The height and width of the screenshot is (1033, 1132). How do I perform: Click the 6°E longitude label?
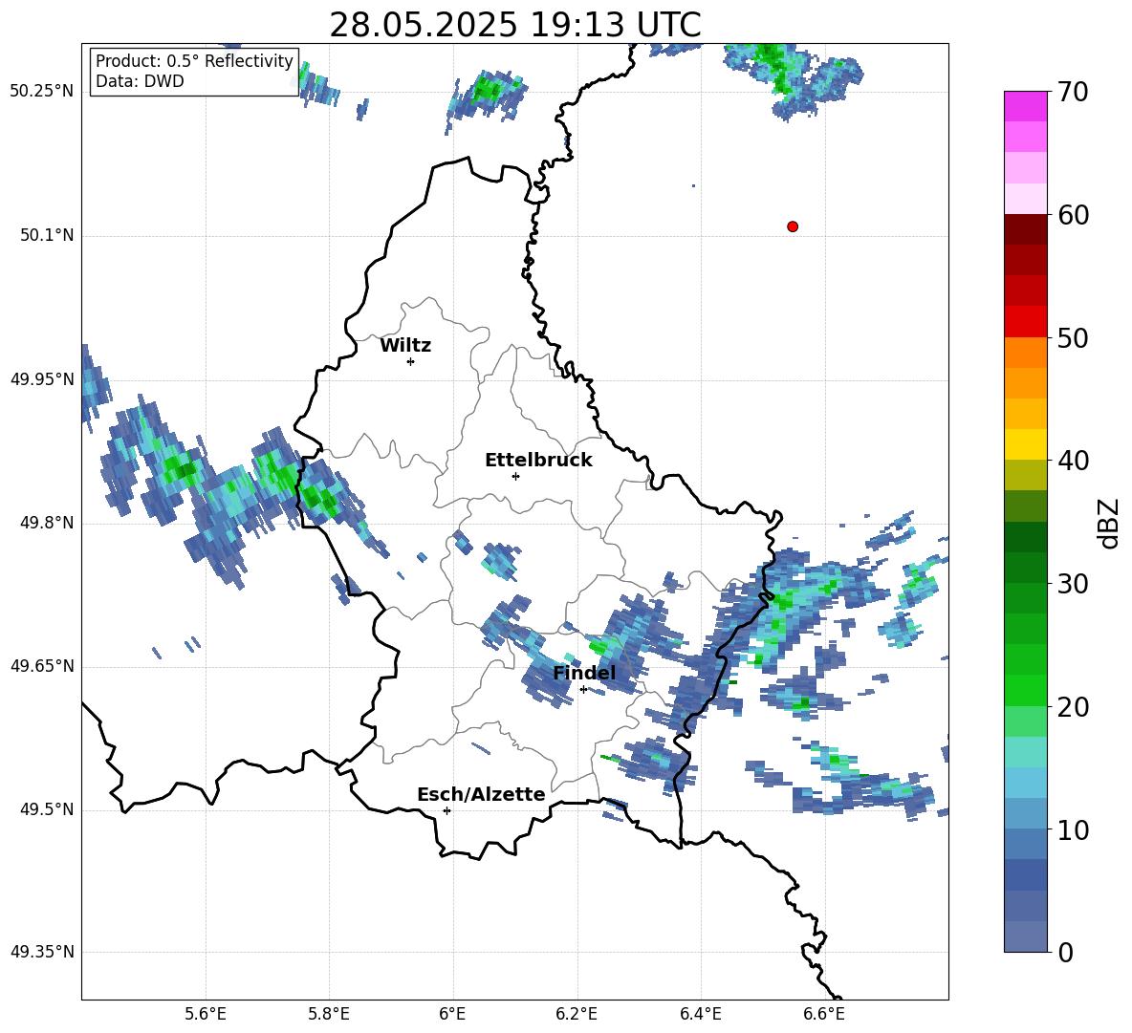(452, 1014)
